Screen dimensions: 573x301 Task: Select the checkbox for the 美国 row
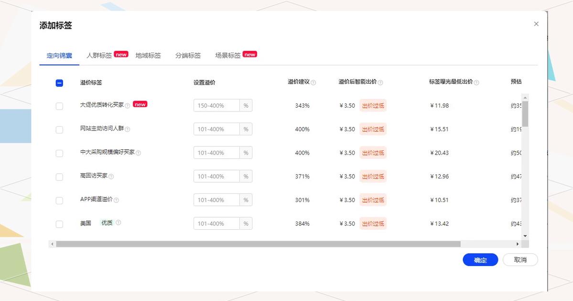(x=59, y=223)
